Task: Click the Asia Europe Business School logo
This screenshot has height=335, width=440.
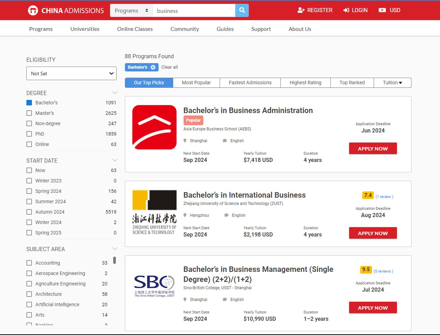Action: coord(154,127)
